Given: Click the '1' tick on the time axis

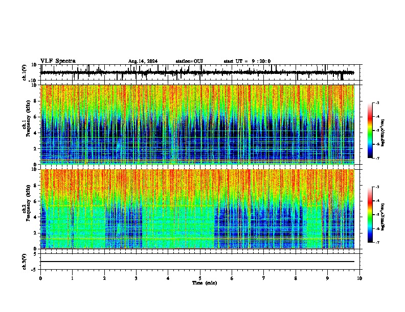Looking at the screenshot, I should point(72,278).
